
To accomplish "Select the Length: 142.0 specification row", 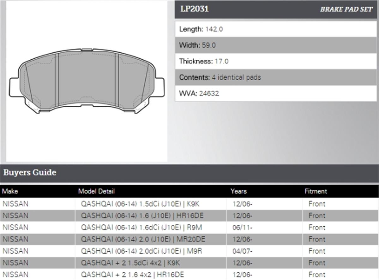I will tap(276, 29).
